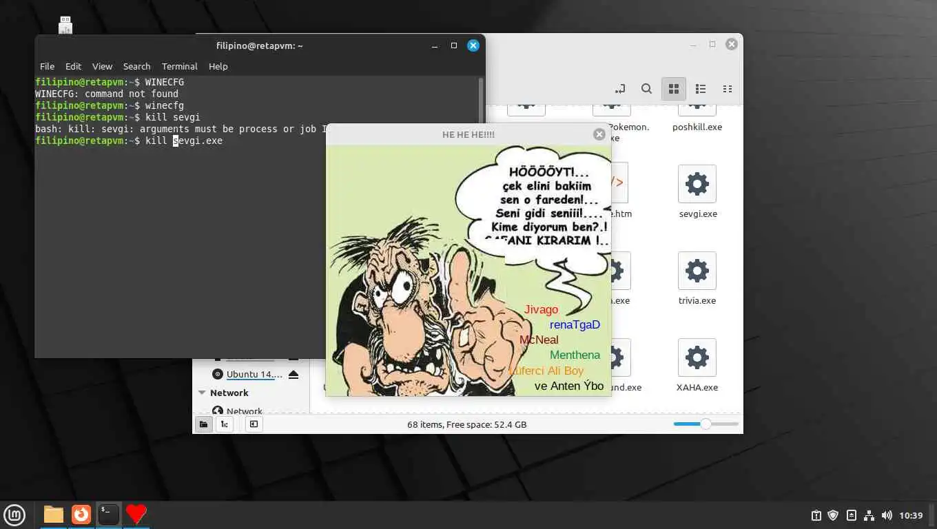The image size is (937, 529).
Task: Open the USB drive desktop icon
Action: pos(65,25)
